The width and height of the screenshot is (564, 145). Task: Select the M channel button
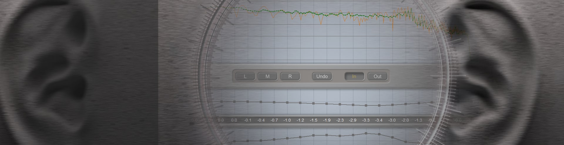(x=267, y=76)
